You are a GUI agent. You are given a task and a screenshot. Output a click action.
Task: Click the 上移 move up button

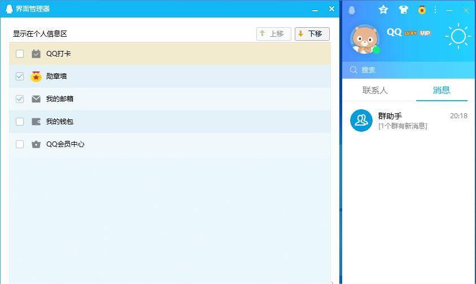click(x=273, y=34)
